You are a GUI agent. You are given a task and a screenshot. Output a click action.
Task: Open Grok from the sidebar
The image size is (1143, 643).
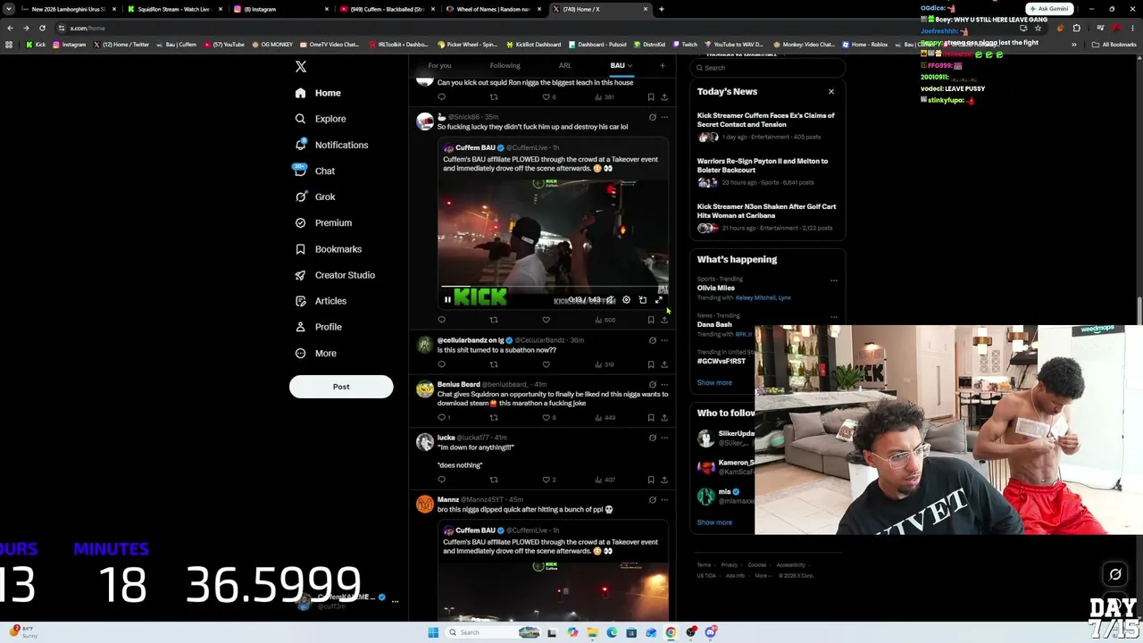(315, 196)
